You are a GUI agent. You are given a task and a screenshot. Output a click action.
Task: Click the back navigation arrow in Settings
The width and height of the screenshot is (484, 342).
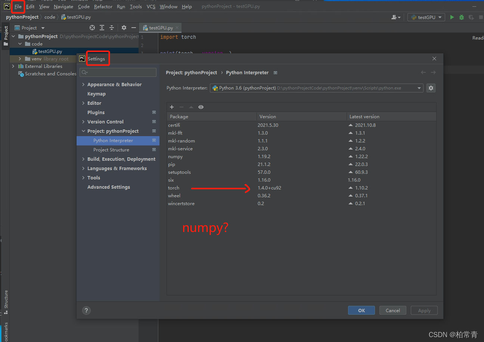(x=423, y=72)
